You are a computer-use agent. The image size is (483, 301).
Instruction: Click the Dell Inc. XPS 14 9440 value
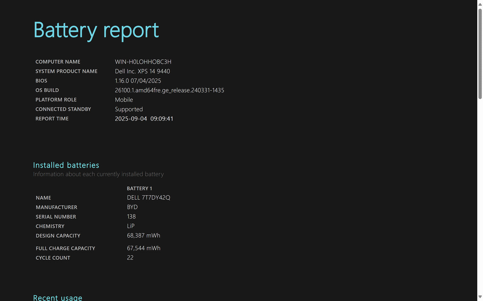pyautogui.click(x=142, y=71)
